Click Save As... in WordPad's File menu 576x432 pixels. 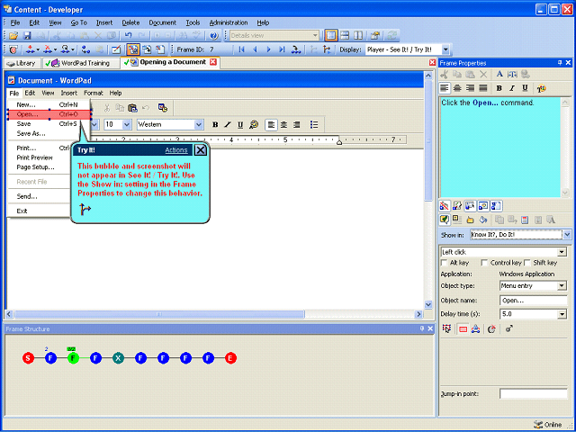click(31, 134)
